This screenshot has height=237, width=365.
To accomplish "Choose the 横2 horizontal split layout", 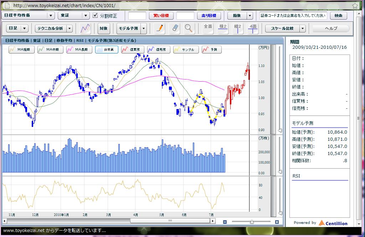I will click(x=223, y=29).
